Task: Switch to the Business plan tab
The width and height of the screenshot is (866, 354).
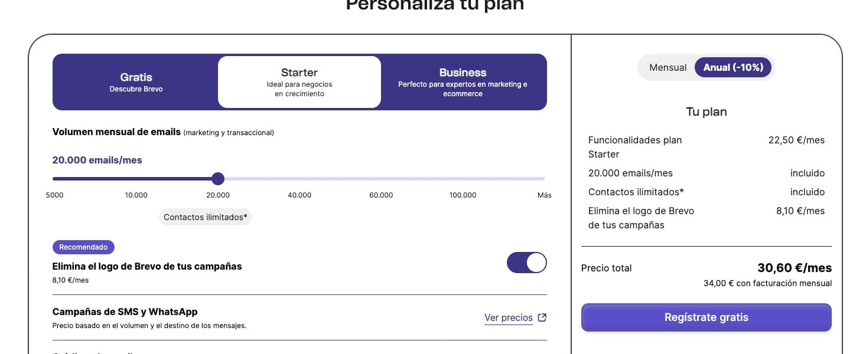Action: coord(463,82)
